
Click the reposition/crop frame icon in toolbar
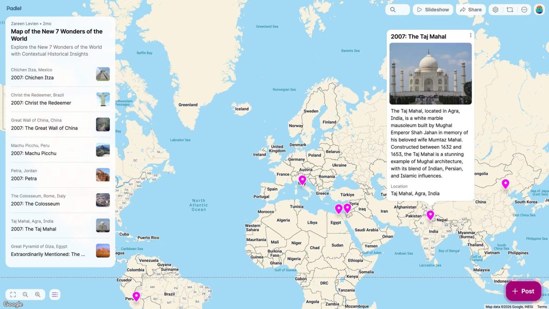pyautogui.click(x=510, y=10)
